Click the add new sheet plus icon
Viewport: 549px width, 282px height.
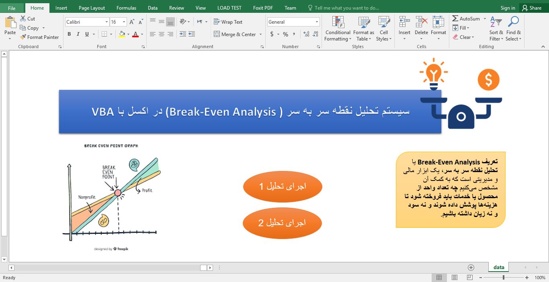click(471, 268)
